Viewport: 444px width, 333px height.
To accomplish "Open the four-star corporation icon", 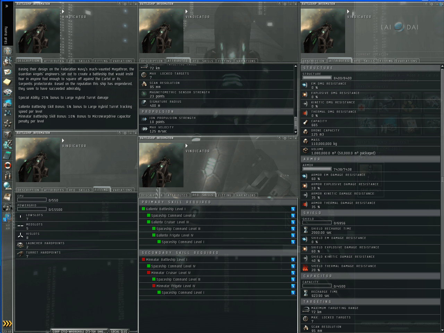I will pyautogui.click(x=7, y=124).
